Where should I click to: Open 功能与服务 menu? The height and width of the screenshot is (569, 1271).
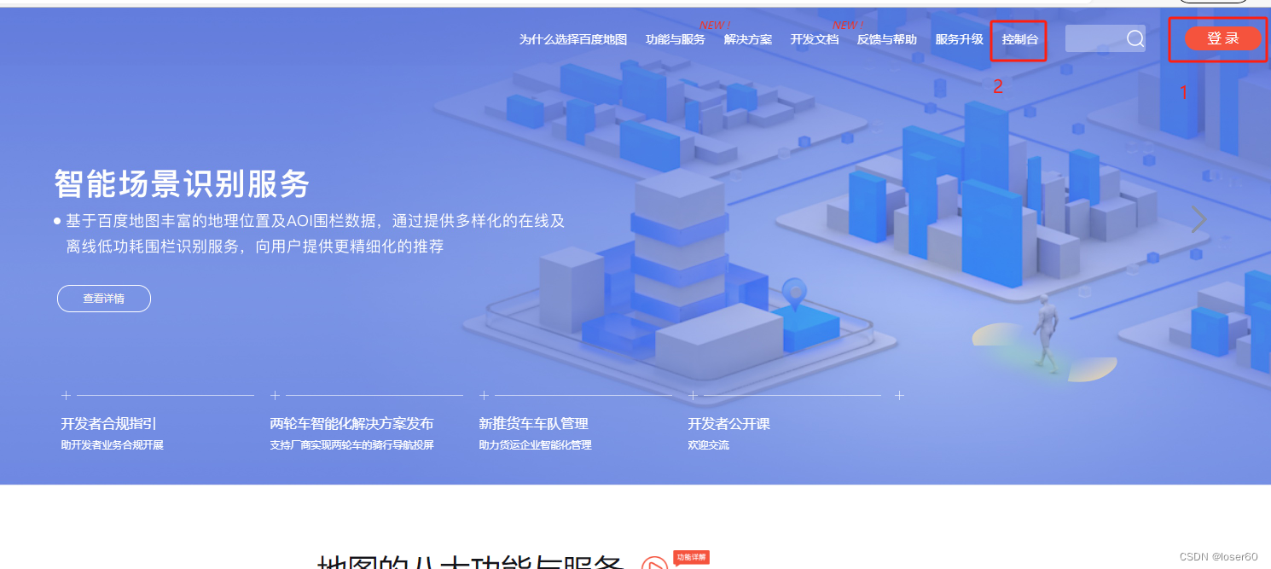pyautogui.click(x=676, y=39)
